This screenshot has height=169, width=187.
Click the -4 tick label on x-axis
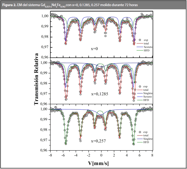(75, 155)
